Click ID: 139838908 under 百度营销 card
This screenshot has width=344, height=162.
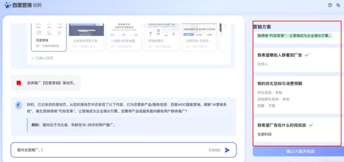click(x=47, y=46)
